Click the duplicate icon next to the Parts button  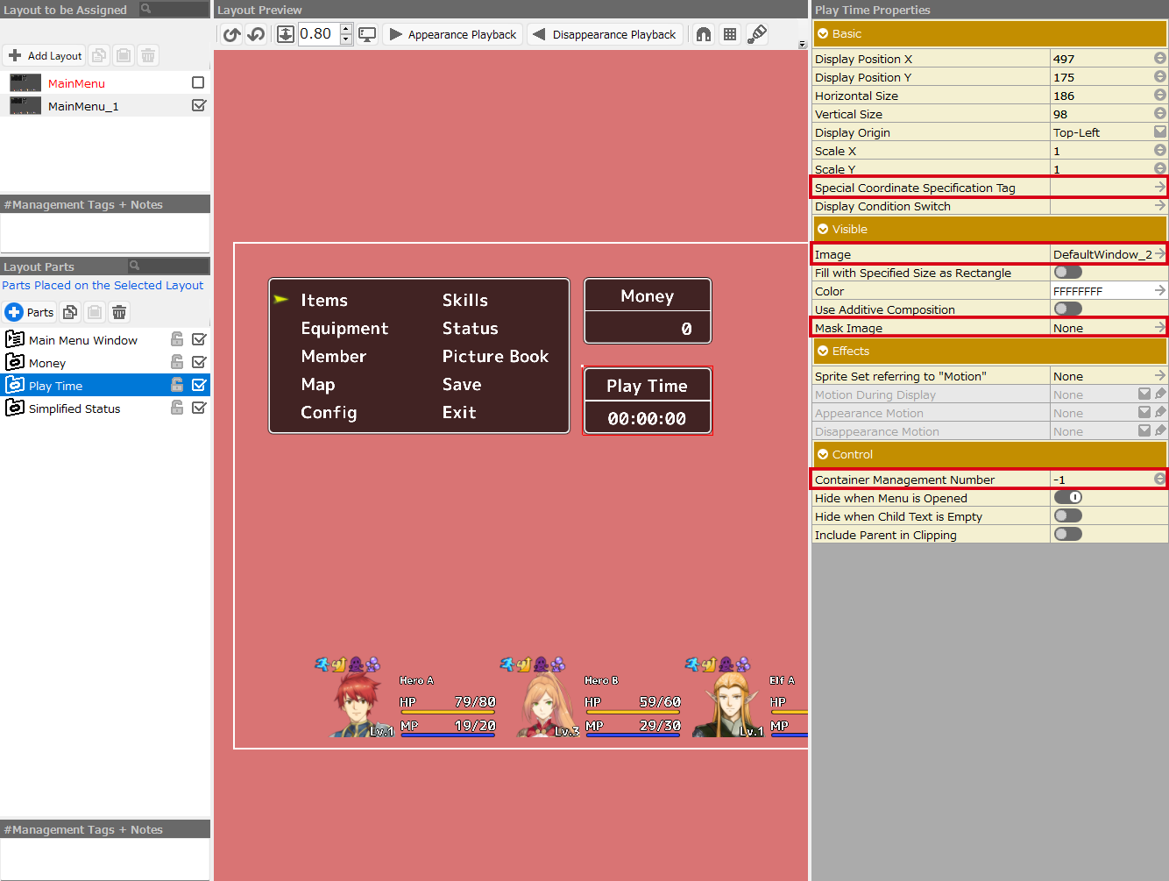(x=69, y=312)
